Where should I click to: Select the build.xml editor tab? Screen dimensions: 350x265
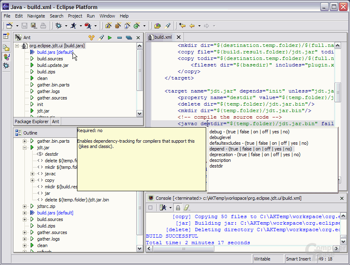point(163,37)
